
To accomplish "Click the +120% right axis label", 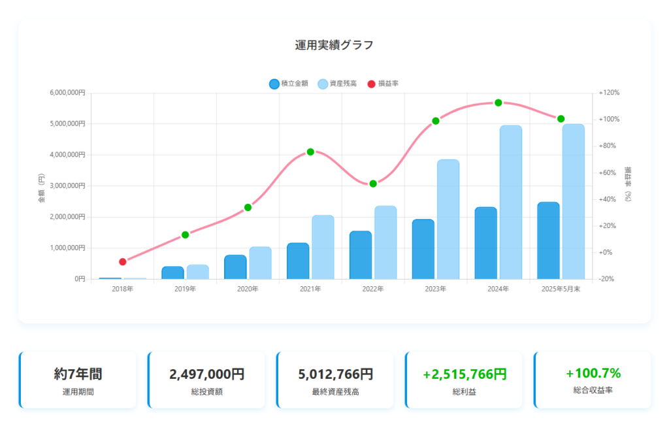I will (x=609, y=93).
